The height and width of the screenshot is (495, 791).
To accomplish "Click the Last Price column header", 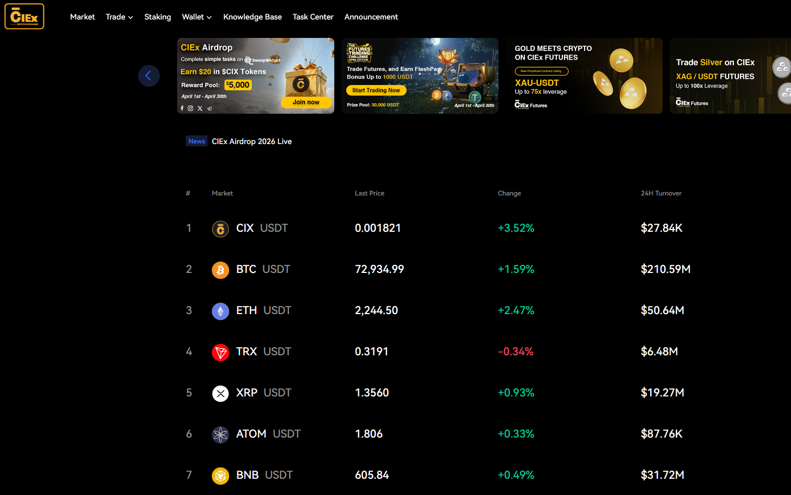I will pyautogui.click(x=369, y=193).
